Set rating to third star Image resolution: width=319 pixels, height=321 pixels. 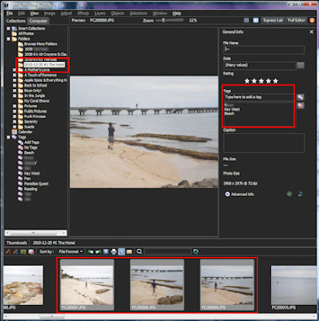[261, 80]
